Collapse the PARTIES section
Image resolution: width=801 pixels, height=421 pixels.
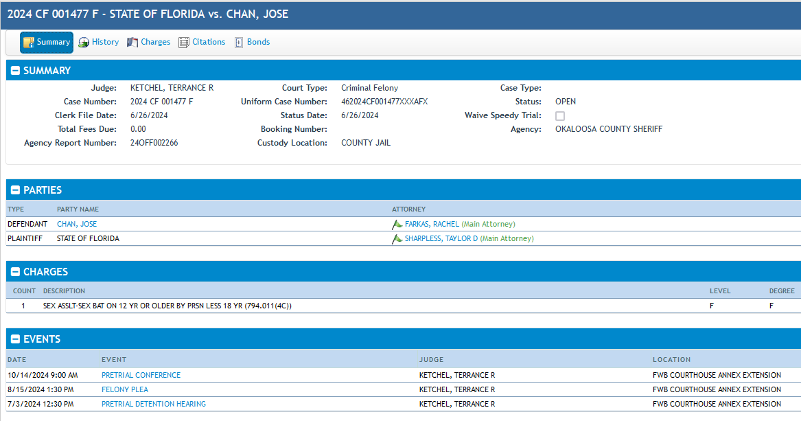point(15,190)
